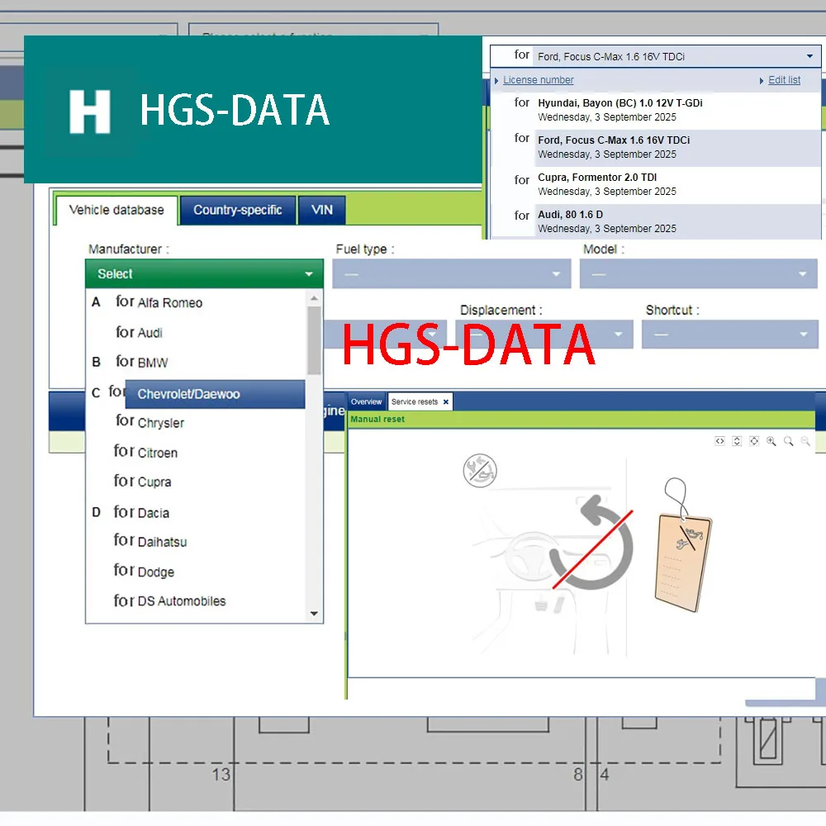Viewport: 826px width, 826px height.
Task: Zoom out with the minus magnifier icon
Action: (x=805, y=441)
